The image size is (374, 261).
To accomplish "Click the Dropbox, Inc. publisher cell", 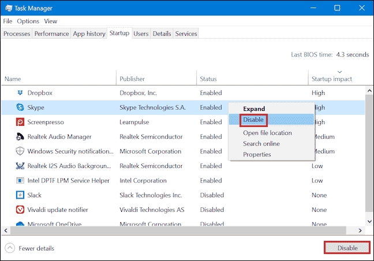I will tap(138, 93).
